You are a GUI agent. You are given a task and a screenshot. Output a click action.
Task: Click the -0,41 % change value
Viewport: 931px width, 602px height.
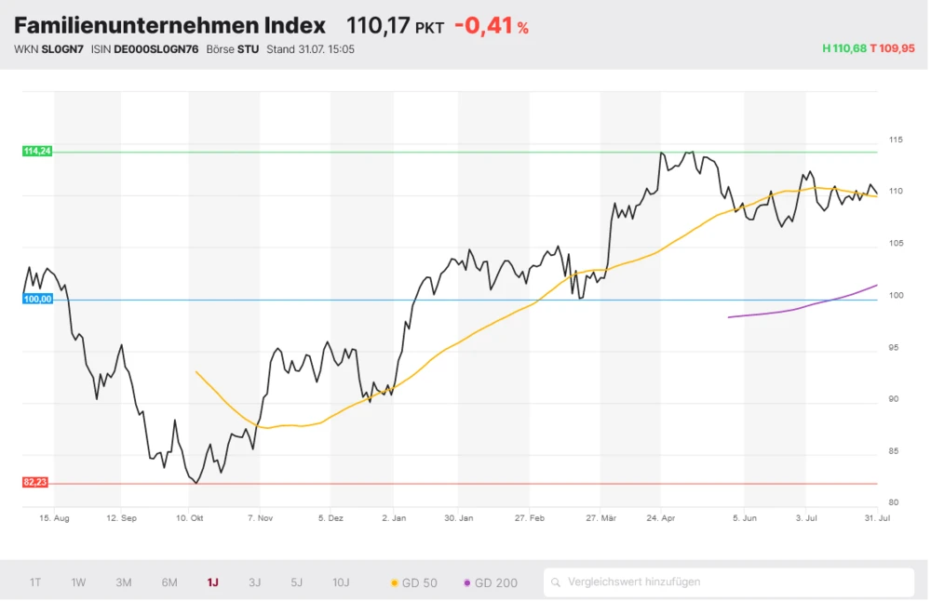click(x=491, y=26)
